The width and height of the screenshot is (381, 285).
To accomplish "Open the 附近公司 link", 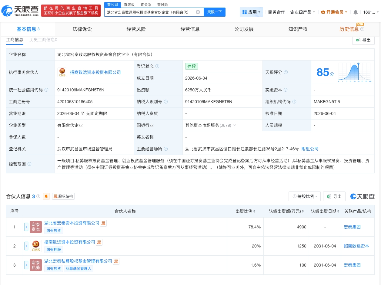I will click(310, 149).
